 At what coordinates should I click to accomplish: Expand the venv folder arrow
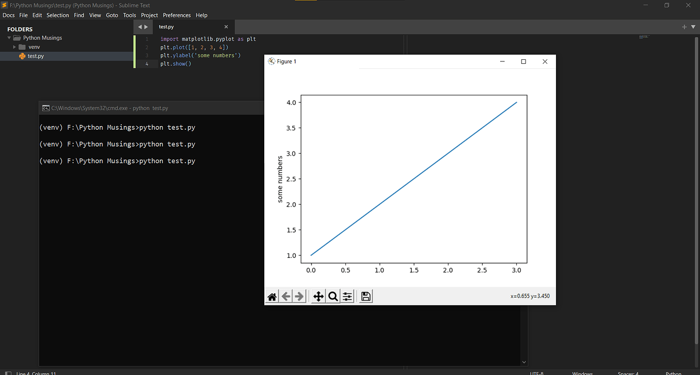click(x=15, y=47)
